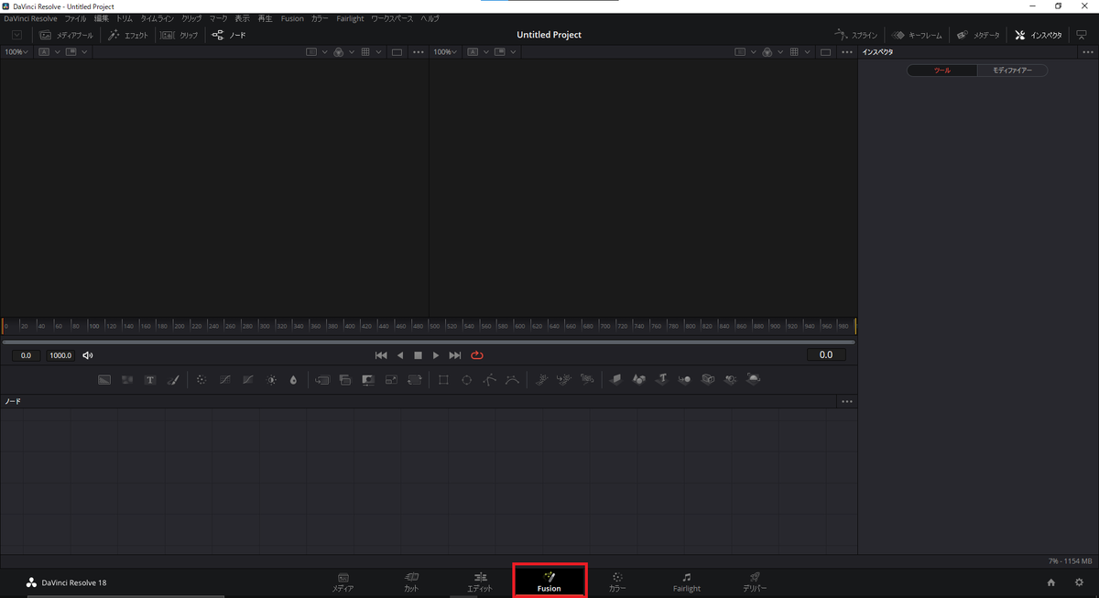Add a Merge 3D node
Viewport: 1099px width, 598px height.
pos(684,379)
